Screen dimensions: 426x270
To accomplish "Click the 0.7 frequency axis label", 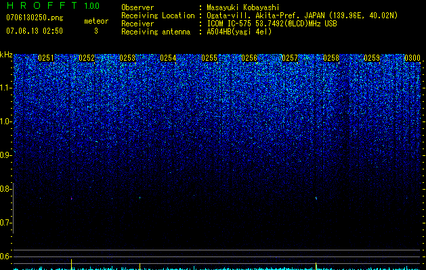I will tap(5, 223).
